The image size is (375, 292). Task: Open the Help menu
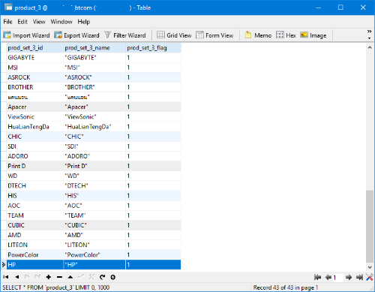click(x=83, y=22)
